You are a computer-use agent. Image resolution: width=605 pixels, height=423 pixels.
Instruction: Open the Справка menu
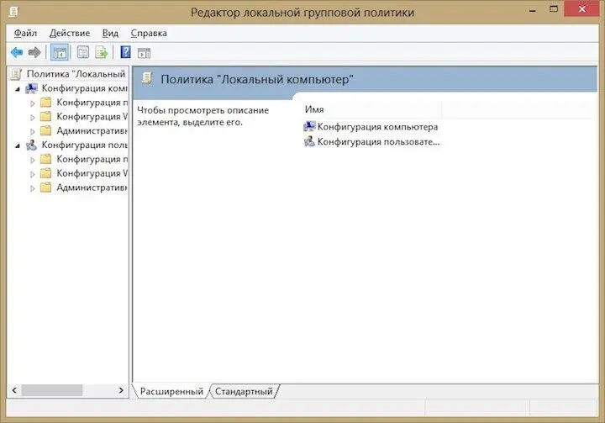(x=149, y=34)
